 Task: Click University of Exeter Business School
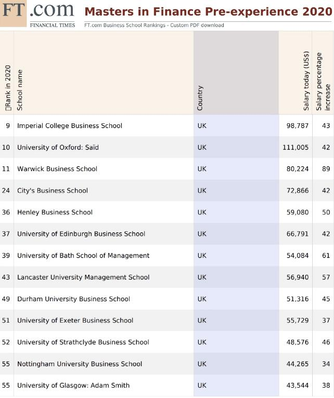tap(75, 320)
